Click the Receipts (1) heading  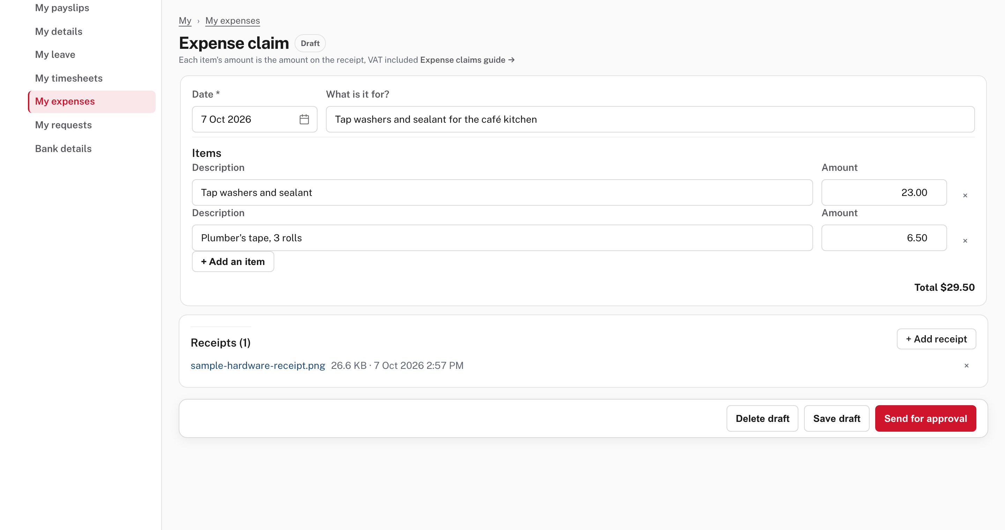click(x=221, y=343)
